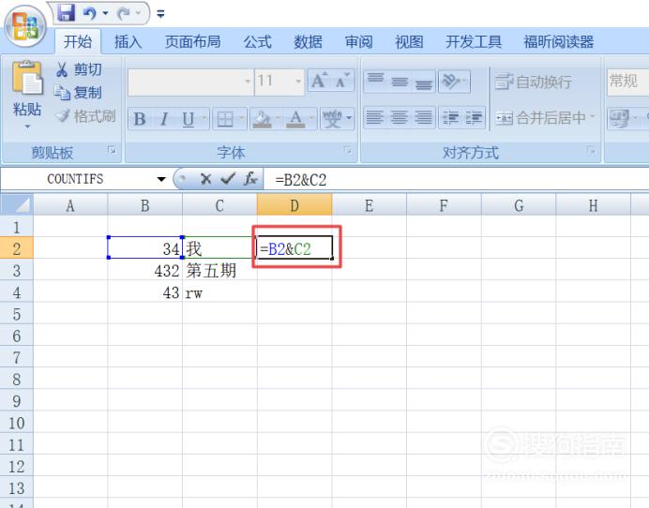
Task: Click 格式刷 format painter
Action: point(85,116)
